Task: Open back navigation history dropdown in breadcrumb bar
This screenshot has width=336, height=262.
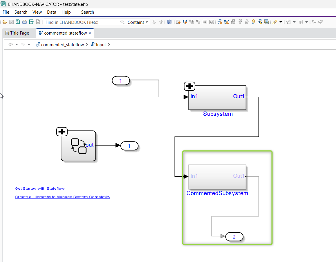Action: pyautogui.click(x=17, y=45)
